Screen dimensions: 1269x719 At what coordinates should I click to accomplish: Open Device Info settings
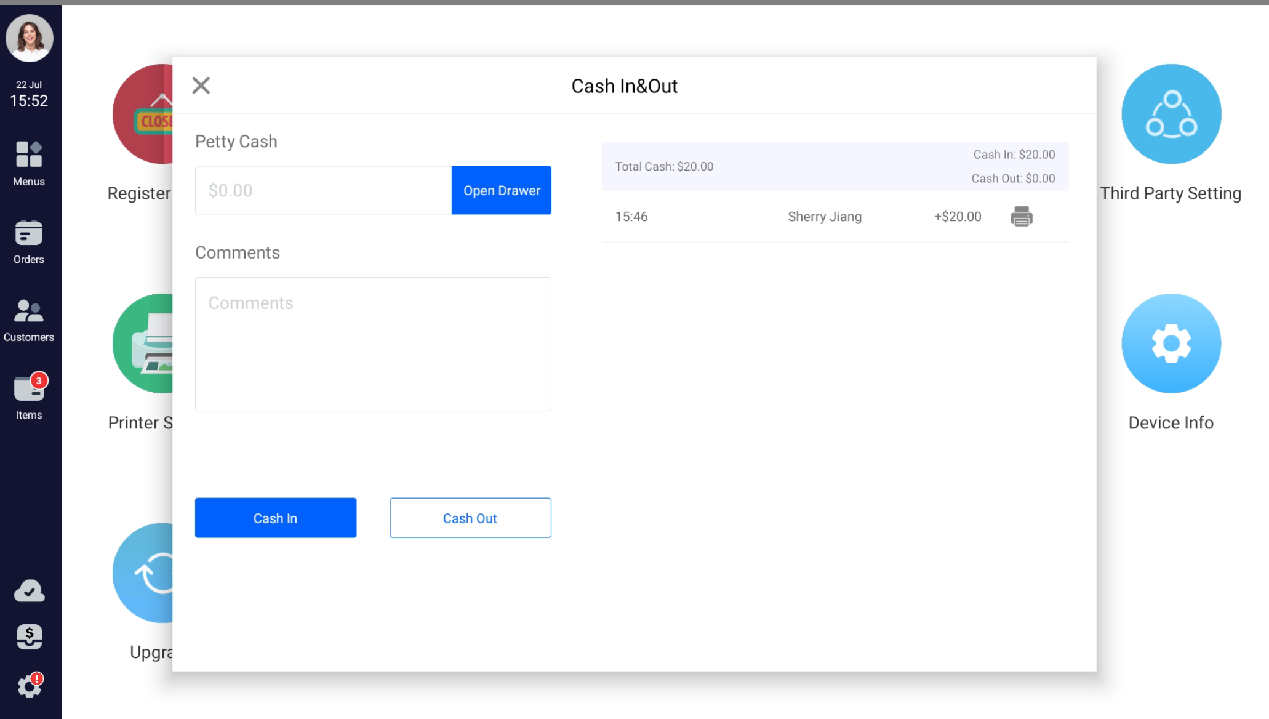pyautogui.click(x=1171, y=343)
